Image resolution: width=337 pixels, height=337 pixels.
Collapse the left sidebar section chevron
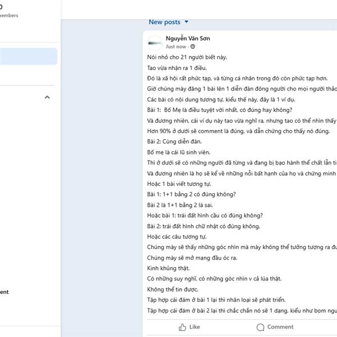[47, 97]
